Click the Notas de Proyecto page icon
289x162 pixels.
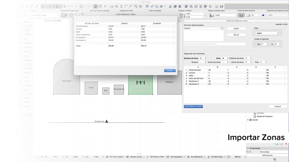click(x=254, y=116)
